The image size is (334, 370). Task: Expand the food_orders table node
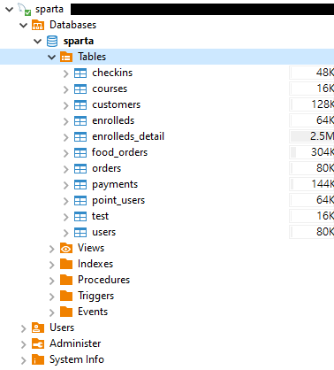66,153
